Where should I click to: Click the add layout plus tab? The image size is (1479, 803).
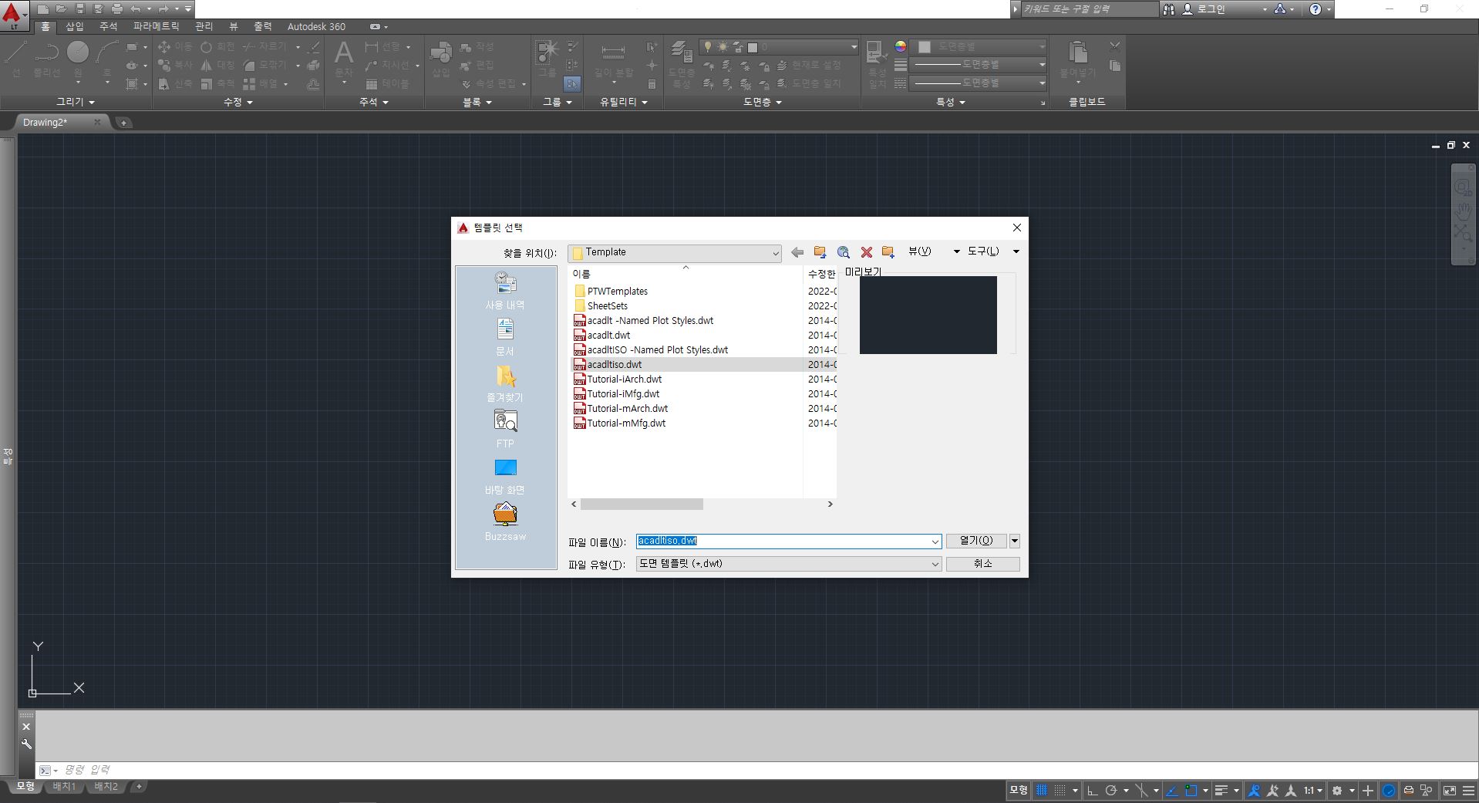tap(138, 787)
